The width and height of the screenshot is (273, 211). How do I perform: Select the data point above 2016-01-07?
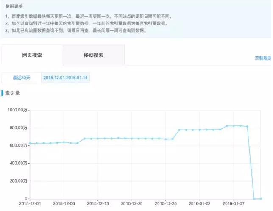click(234, 126)
